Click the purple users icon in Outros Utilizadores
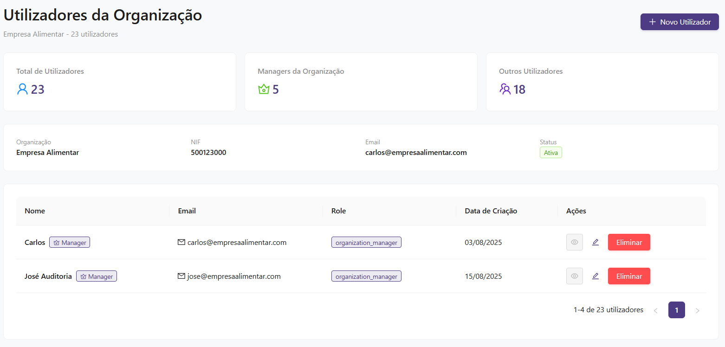The height and width of the screenshot is (347, 725). [x=505, y=89]
